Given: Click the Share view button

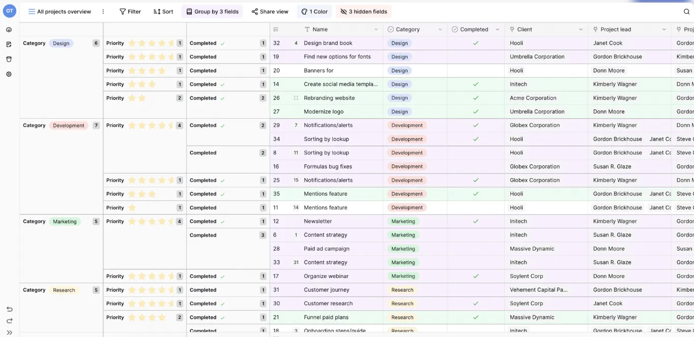Looking at the screenshot, I should pyautogui.click(x=270, y=12).
